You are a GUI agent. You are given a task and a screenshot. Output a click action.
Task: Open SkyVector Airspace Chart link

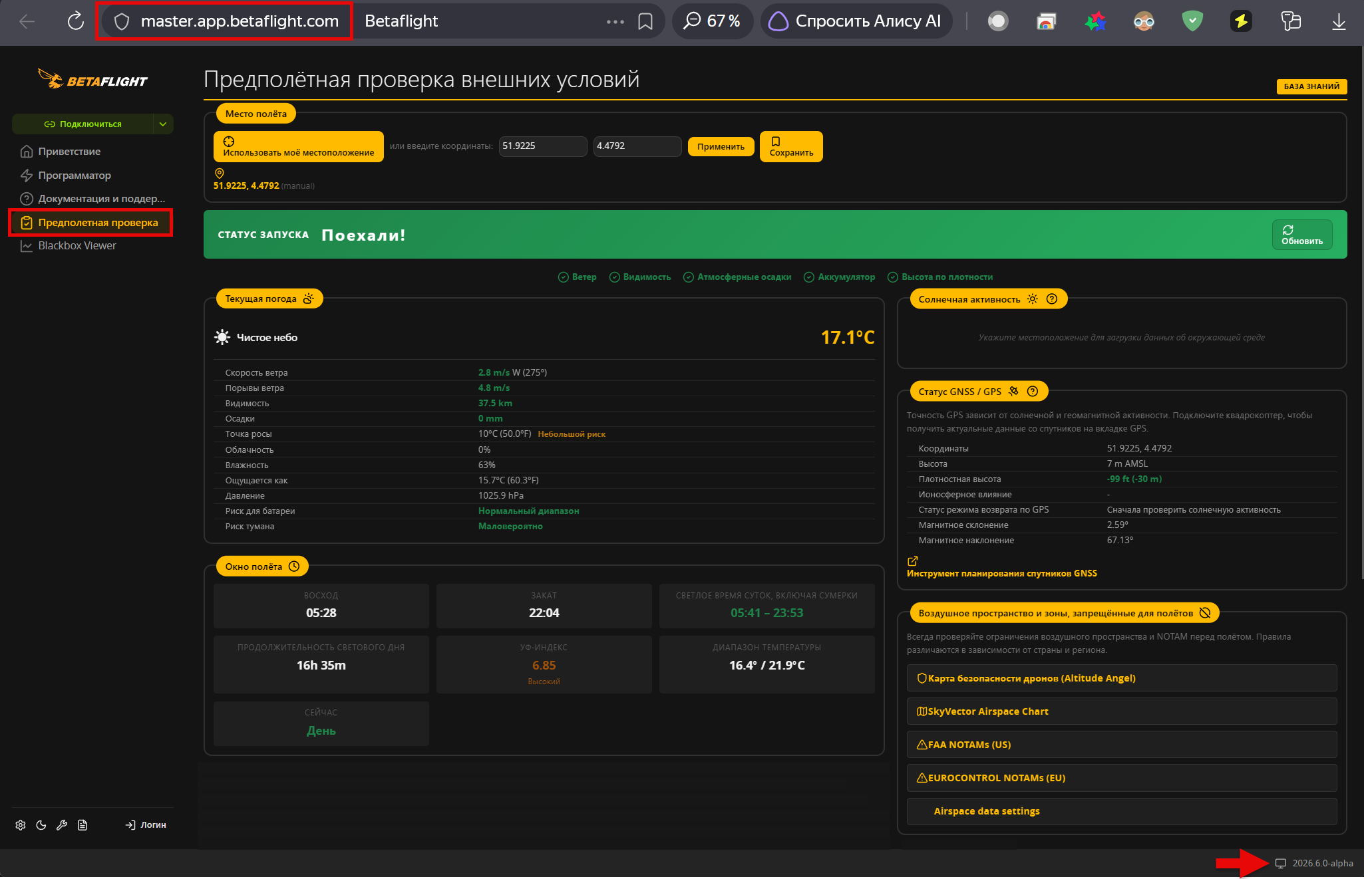tap(1122, 711)
